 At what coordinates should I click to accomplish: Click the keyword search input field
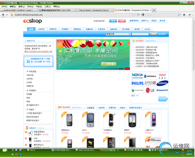(x=140, y=34)
